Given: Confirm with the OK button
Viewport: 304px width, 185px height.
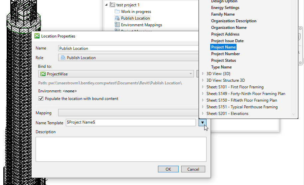Looking at the screenshot, I should [x=168, y=169].
